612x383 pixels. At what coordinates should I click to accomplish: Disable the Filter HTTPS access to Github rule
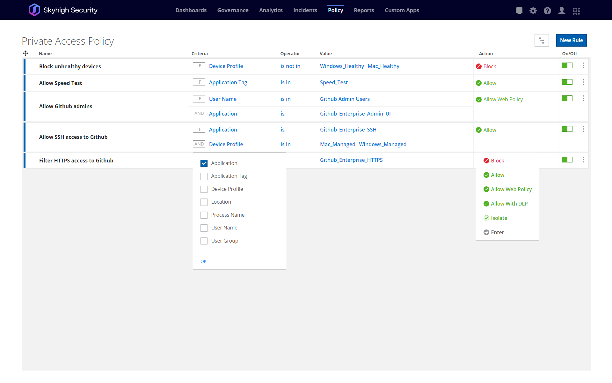(x=567, y=159)
